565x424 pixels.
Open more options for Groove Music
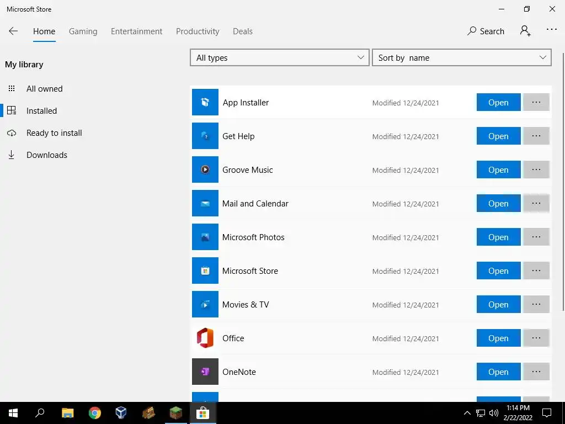(x=536, y=169)
